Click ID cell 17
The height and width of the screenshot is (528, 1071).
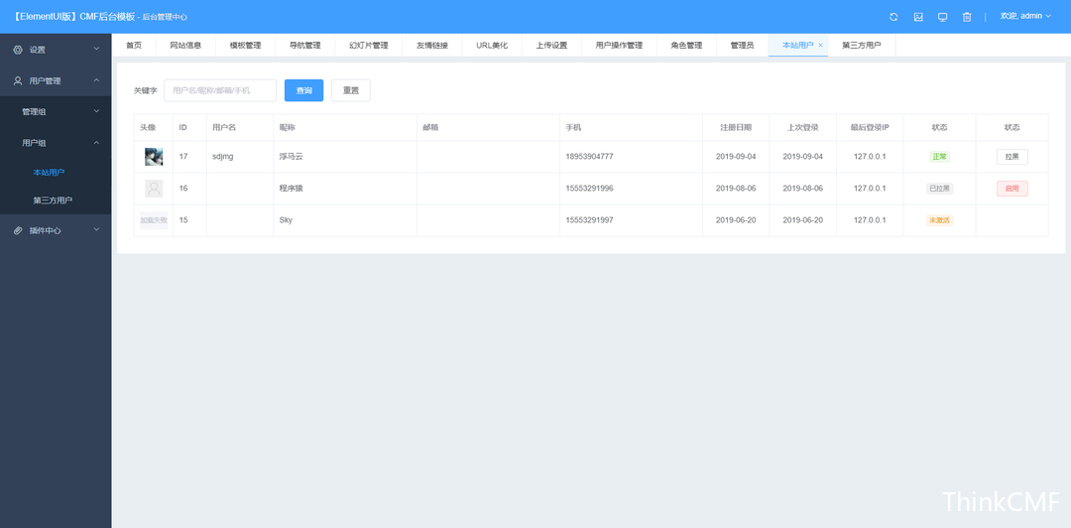[183, 157]
